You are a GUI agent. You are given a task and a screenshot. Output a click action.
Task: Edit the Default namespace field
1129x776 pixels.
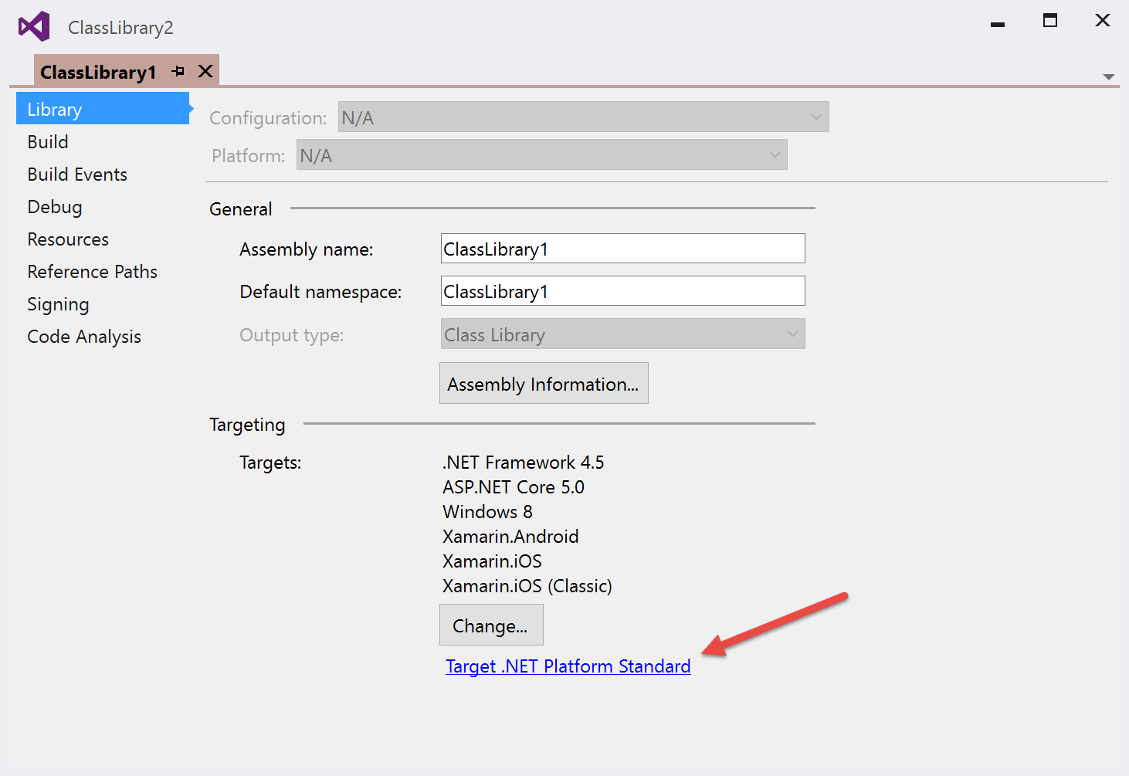click(x=622, y=291)
